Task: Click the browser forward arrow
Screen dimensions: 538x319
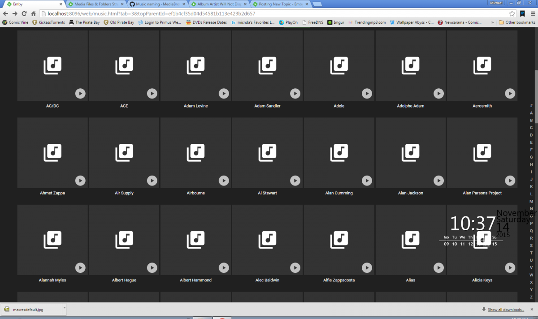Action: [15, 13]
